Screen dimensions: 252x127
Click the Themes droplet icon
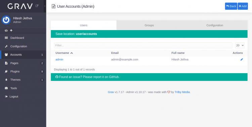pos(6,80)
